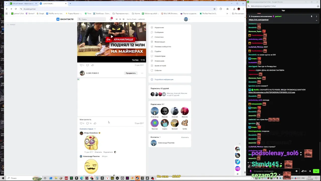321x181 pixels.
Task: Click Наверх back-to-top button
Action: pos(11,24)
